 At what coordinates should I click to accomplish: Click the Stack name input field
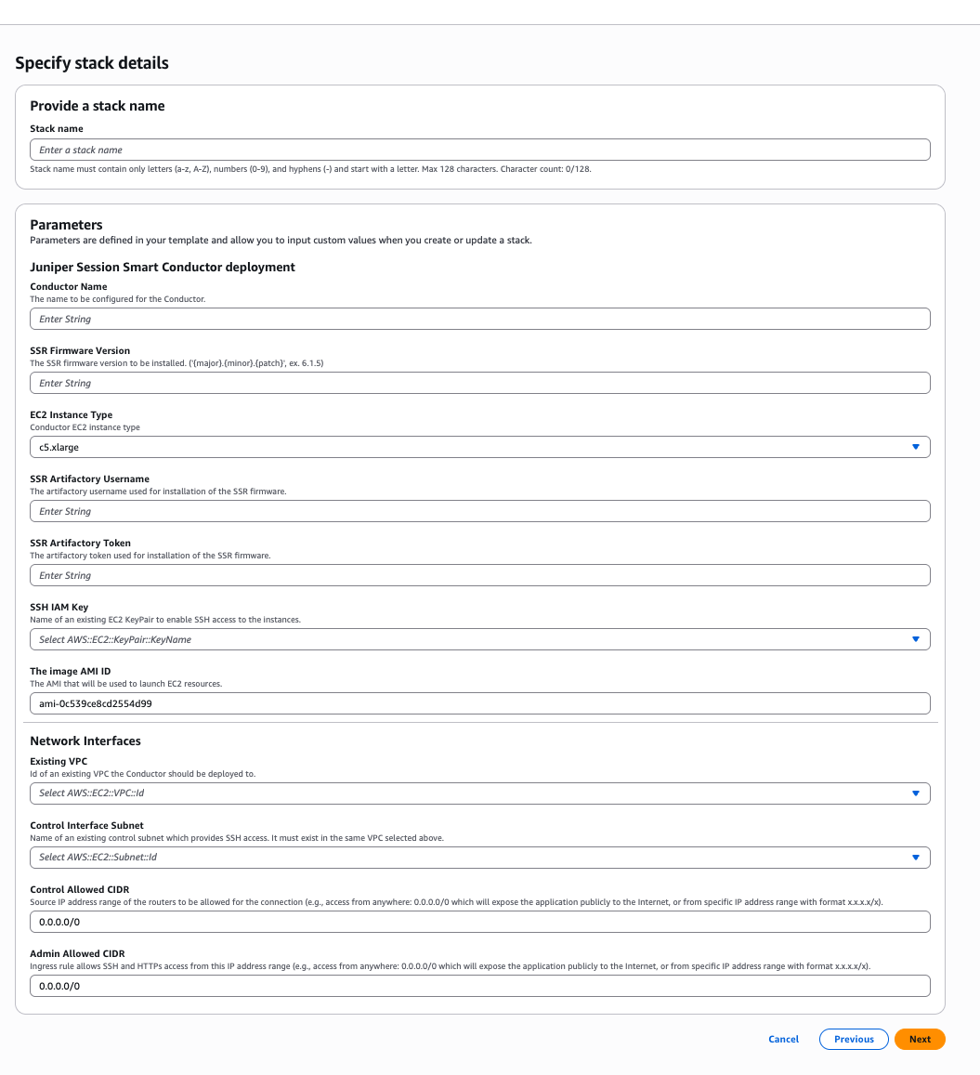479,150
